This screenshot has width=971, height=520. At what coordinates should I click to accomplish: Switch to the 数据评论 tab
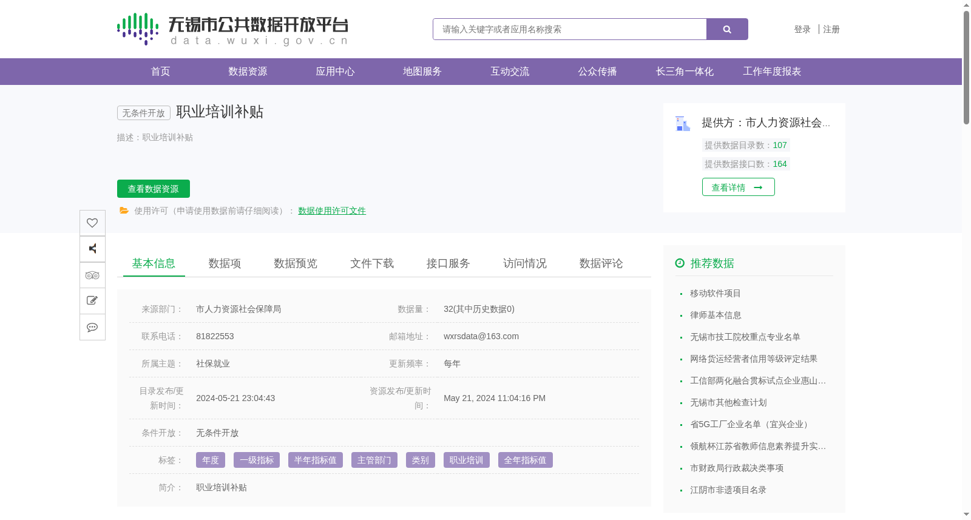pyautogui.click(x=601, y=263)
